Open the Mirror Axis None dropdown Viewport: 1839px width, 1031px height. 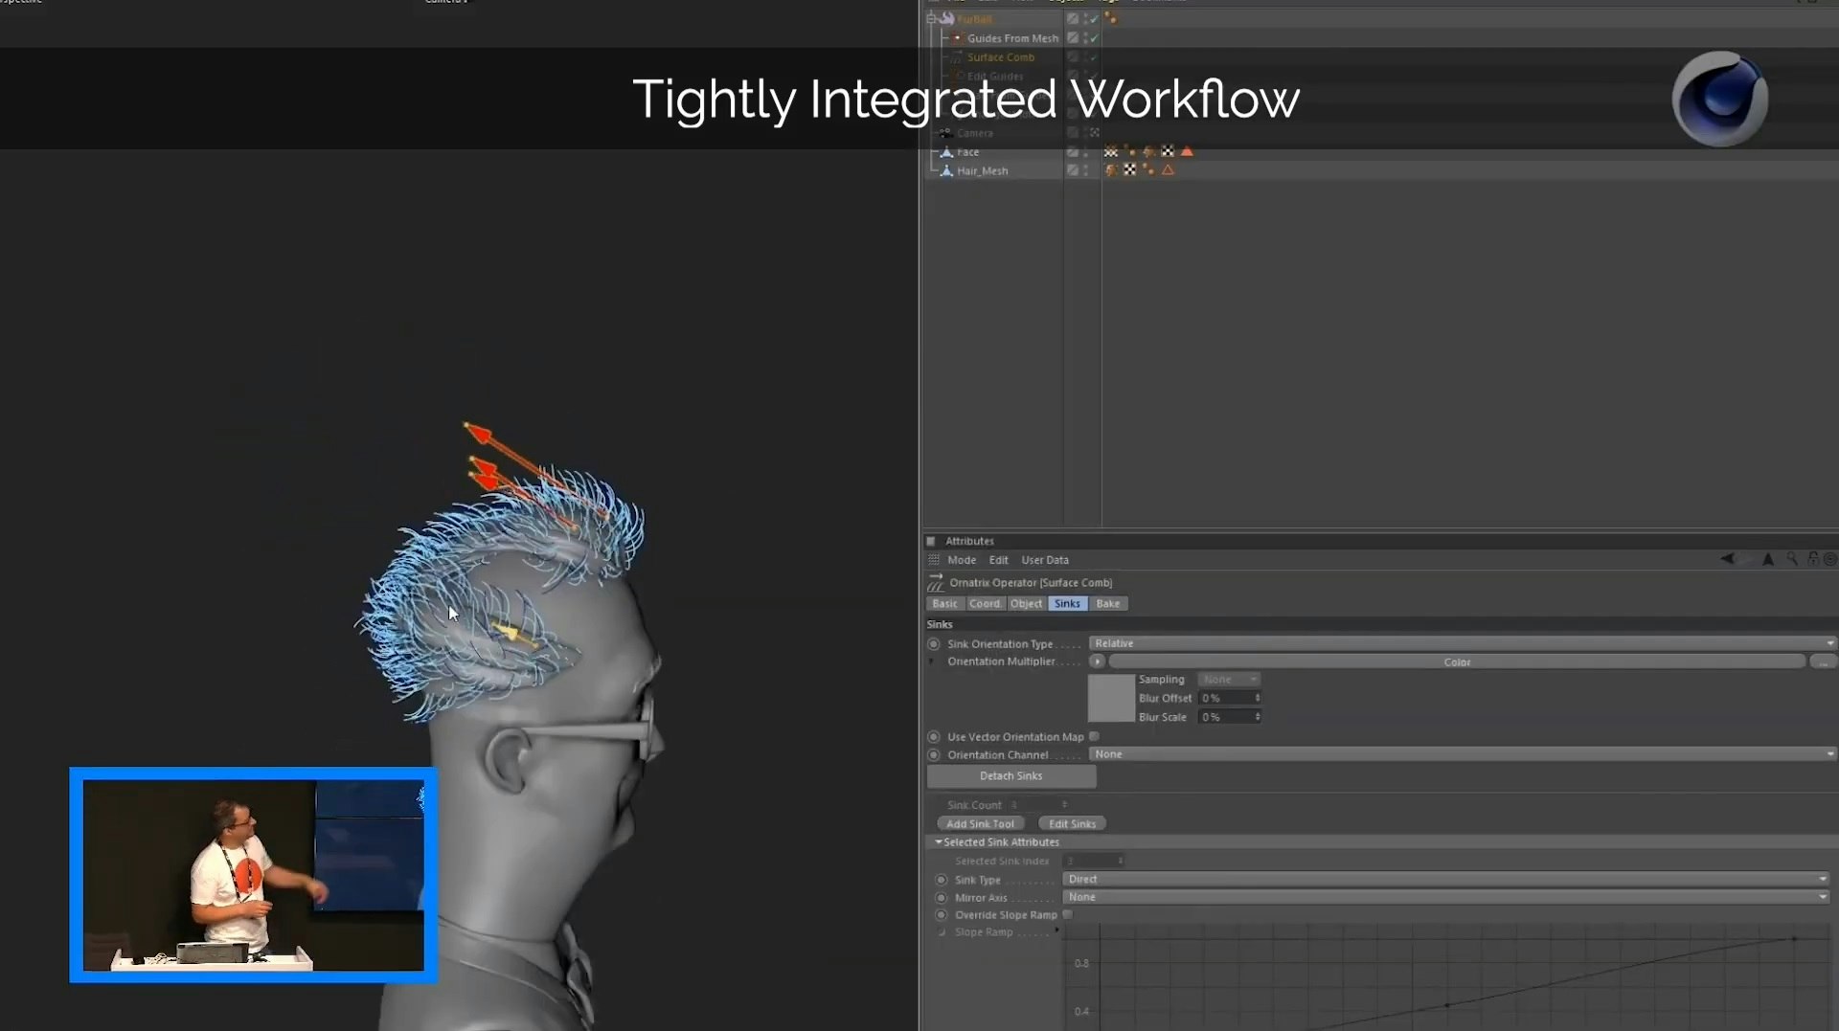pyautogui.click(x=1445, y=897)
